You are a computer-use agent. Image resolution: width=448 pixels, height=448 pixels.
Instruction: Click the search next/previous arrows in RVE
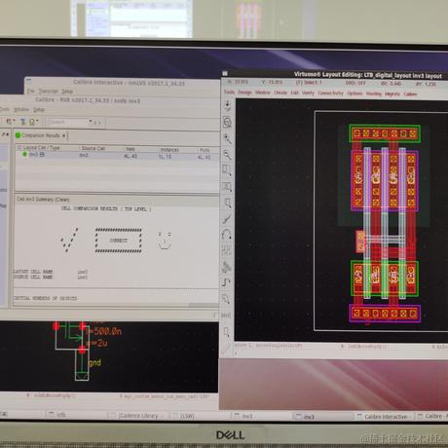[97, 123]
